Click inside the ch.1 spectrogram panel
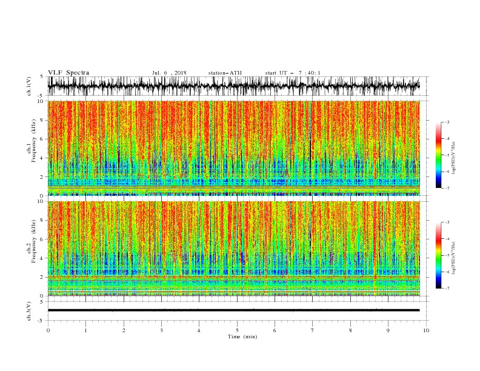This screenshot has width=480, height=371. (x=234, y=148)
